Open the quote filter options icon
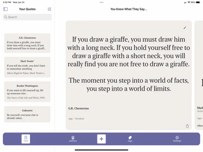The height and width of the screenshot is (152, 203). coord(49,9)
